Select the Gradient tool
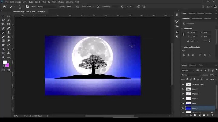218x122 pixels. 3,41
